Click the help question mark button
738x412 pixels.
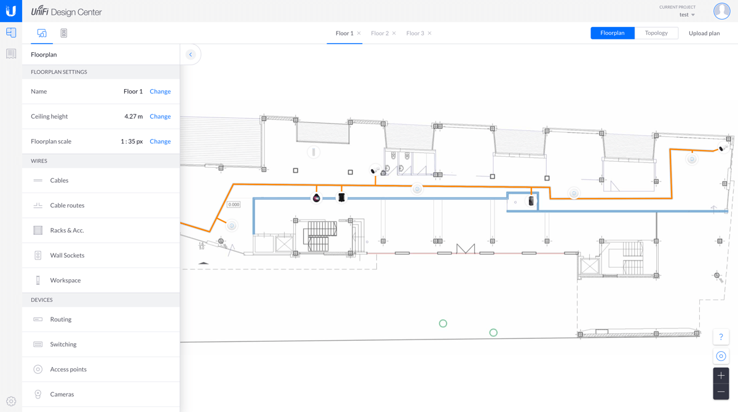pyautogui.click(x=721, y=337)
